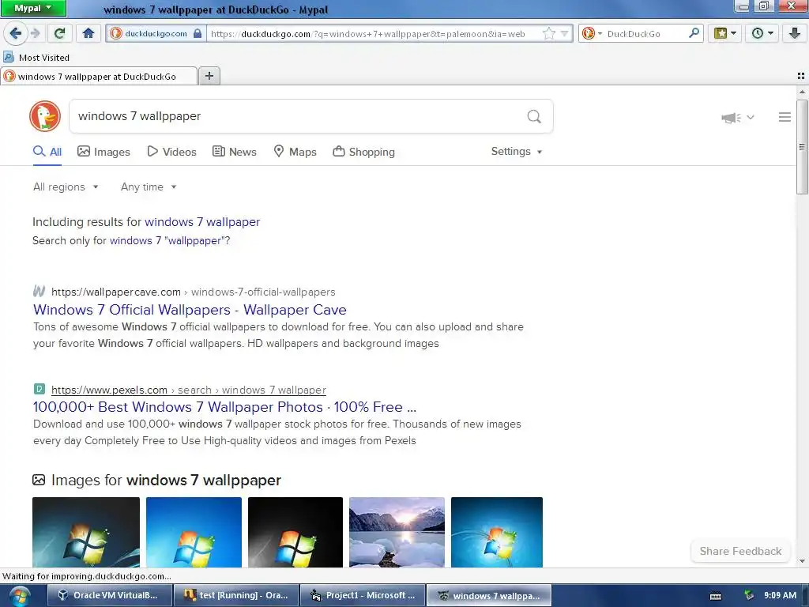This screenshot has height=607, width=809.
Task: Reload the current page
Action: (59, 33)
